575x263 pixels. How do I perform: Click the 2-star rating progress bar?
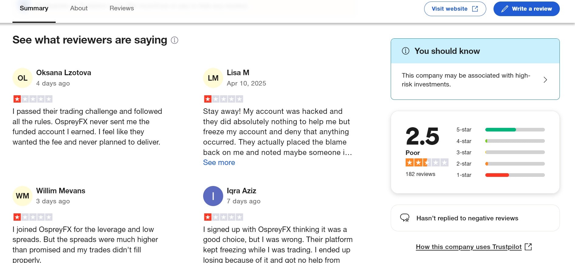pyautogui.click(x=515, y=164)
